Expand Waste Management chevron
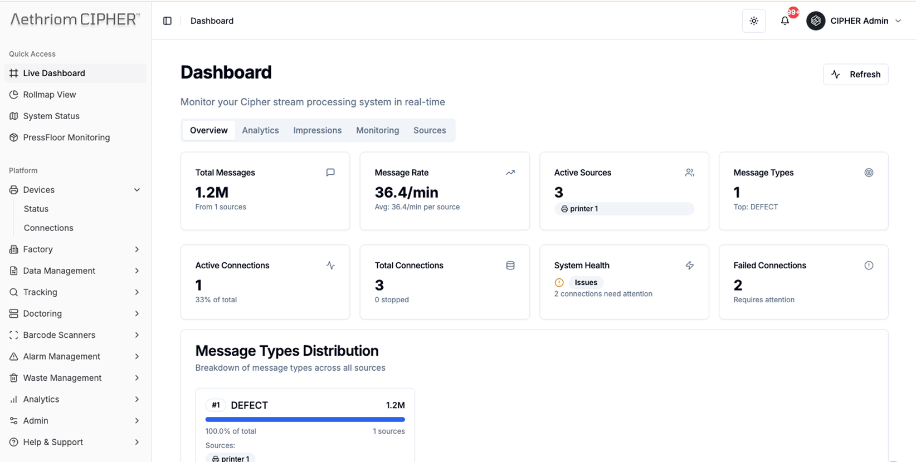The image size is (916, 462). click(x=137, y=378)
